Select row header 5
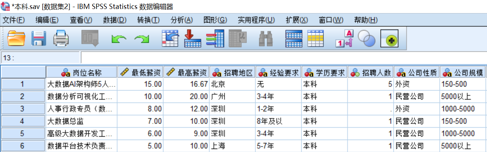The image size is (487, 152). 23,134
